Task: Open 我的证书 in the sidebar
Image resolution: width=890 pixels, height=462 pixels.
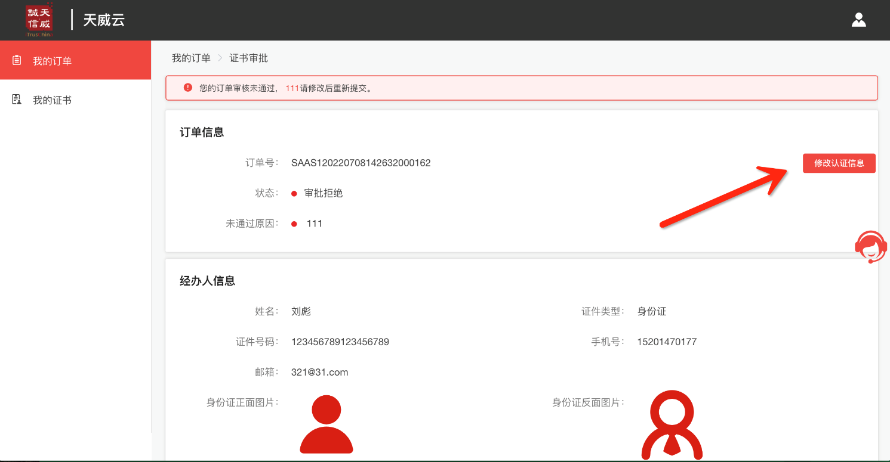Action: (x=52, y=100)
